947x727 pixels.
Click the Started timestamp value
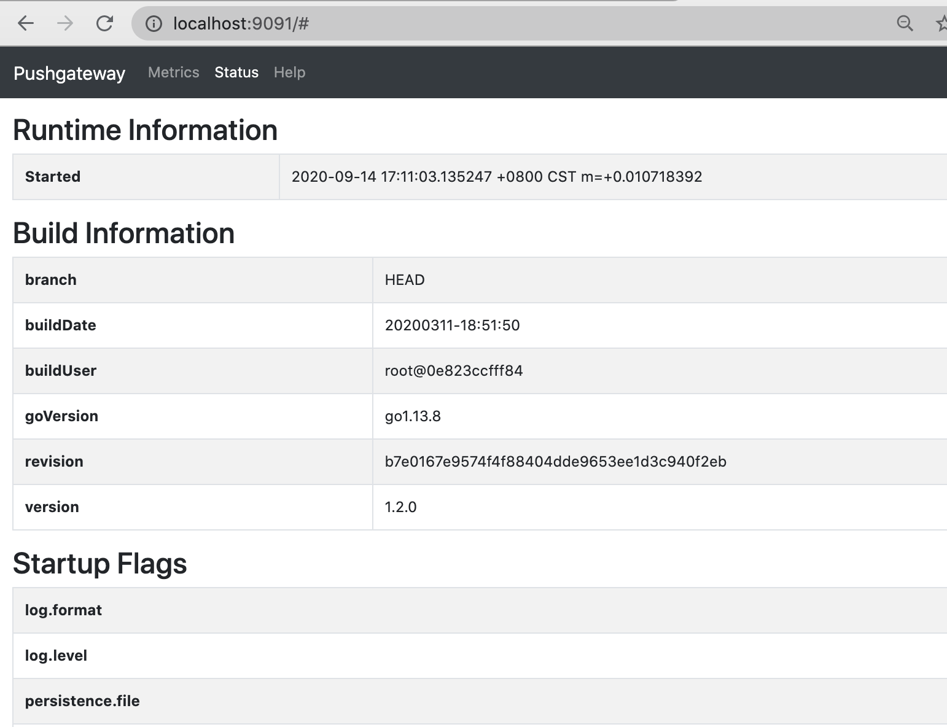[x=496, y=177]
